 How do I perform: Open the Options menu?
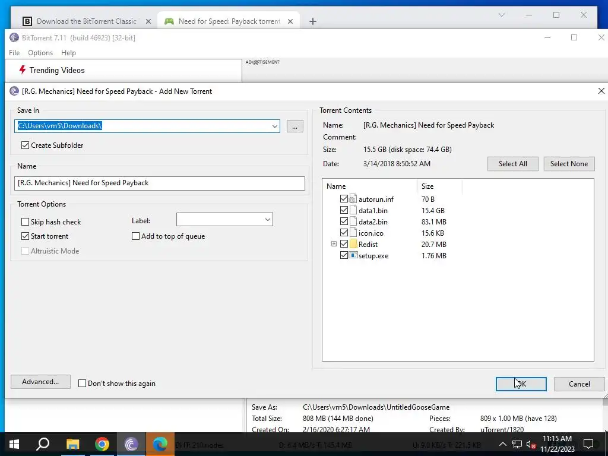pos(40,53)
